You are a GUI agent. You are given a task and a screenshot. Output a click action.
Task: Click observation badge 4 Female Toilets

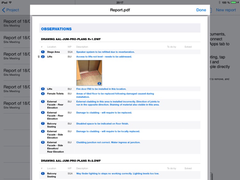43,94
